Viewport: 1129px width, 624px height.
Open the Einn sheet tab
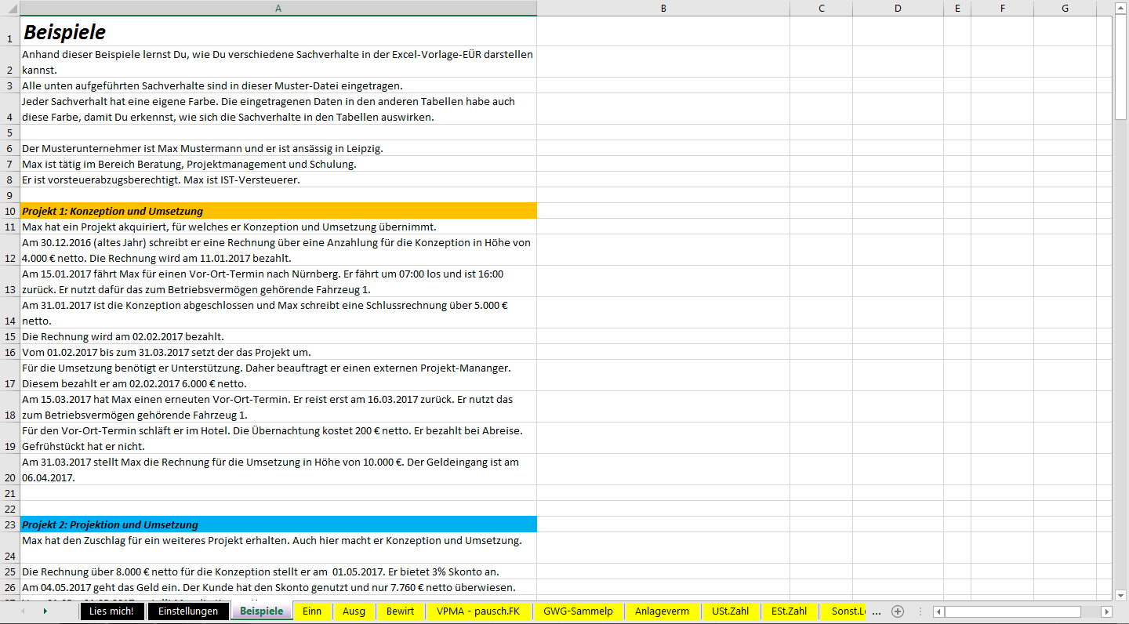click(312, 611)
